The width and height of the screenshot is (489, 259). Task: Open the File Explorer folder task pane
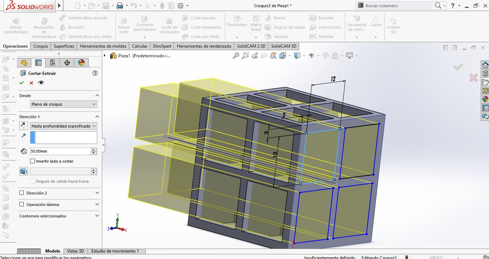coord(485,82)
